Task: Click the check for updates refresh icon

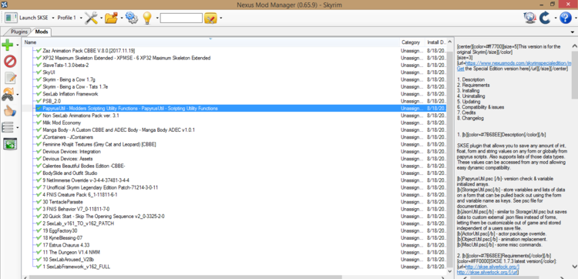Action: point(545,18)
